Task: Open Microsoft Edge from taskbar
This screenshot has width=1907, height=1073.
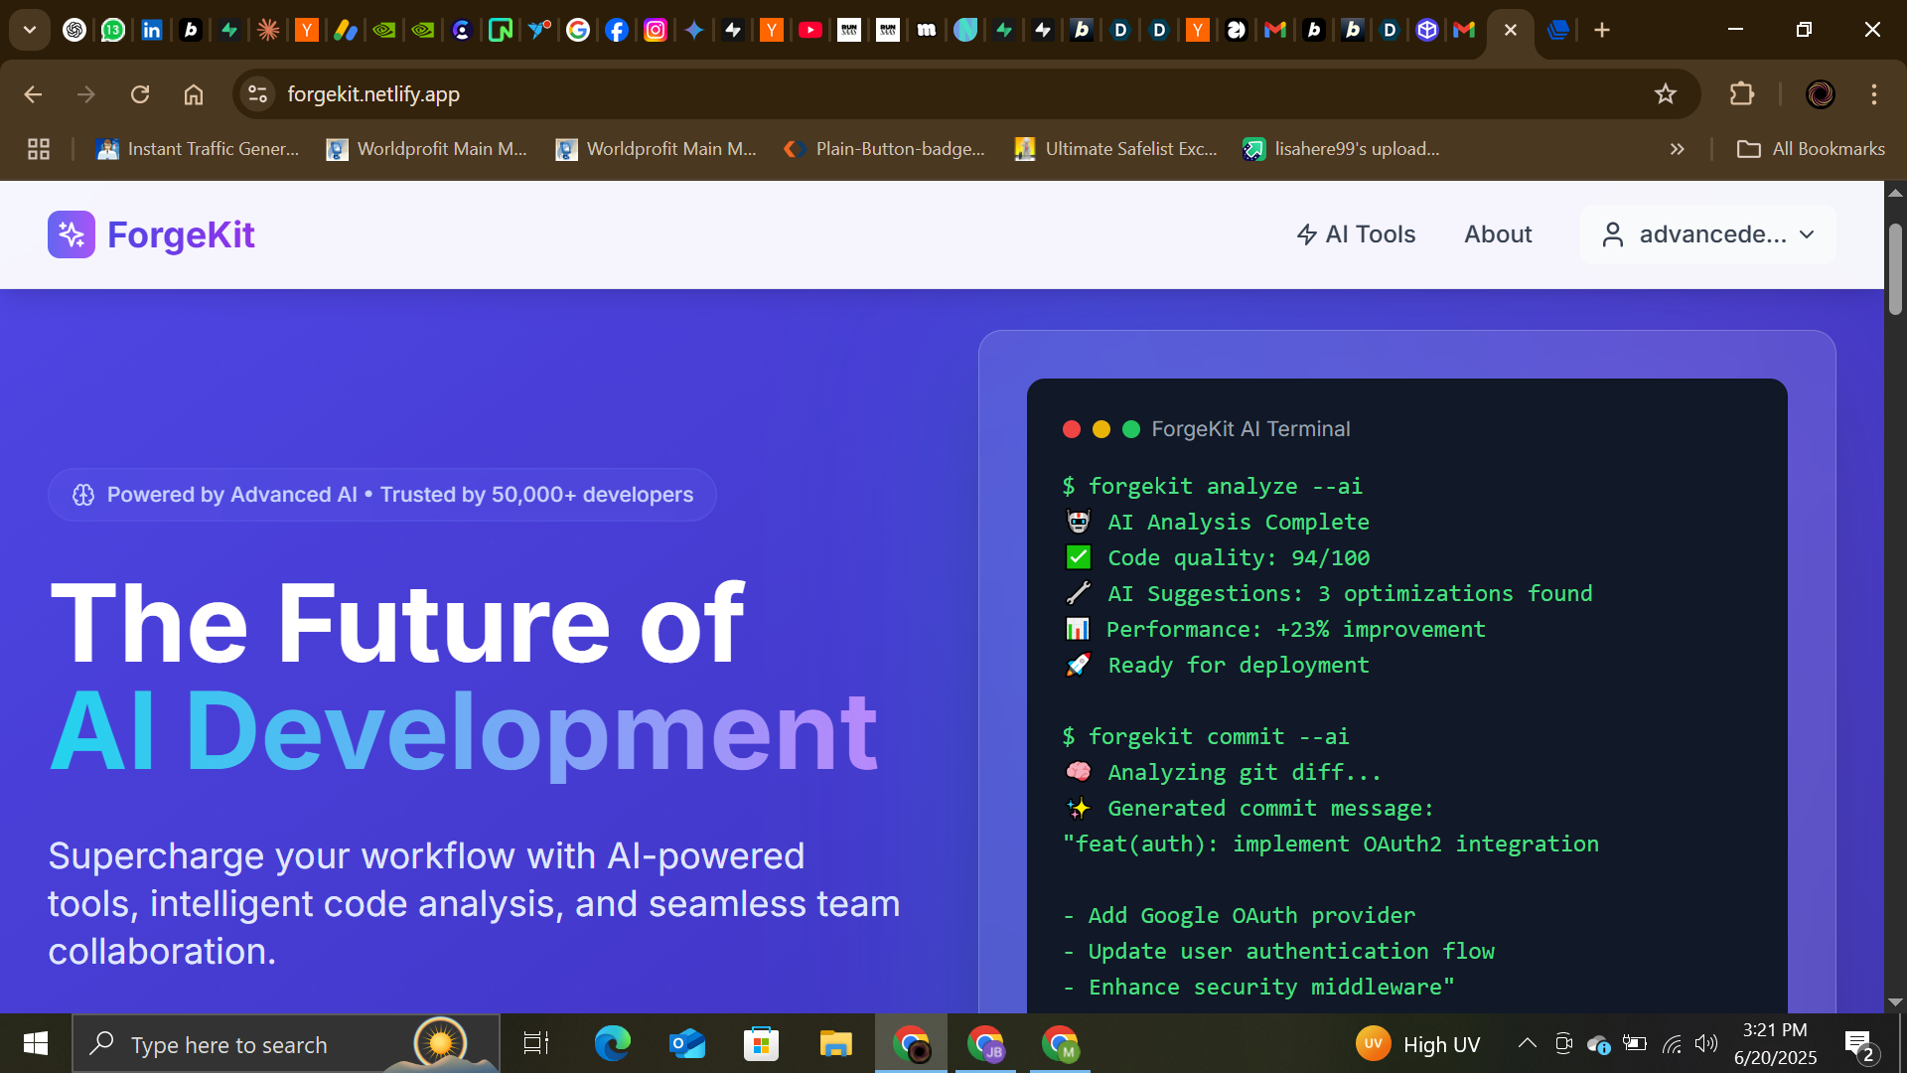Action: 612,1044
